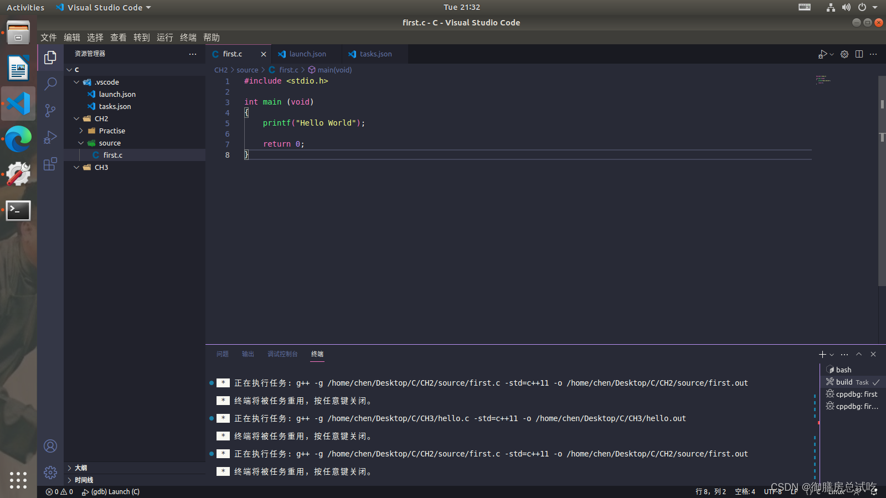Maximize the panel with the chevron toggle
This screenshot has width=886, height=498.
(x=859, y=354)
